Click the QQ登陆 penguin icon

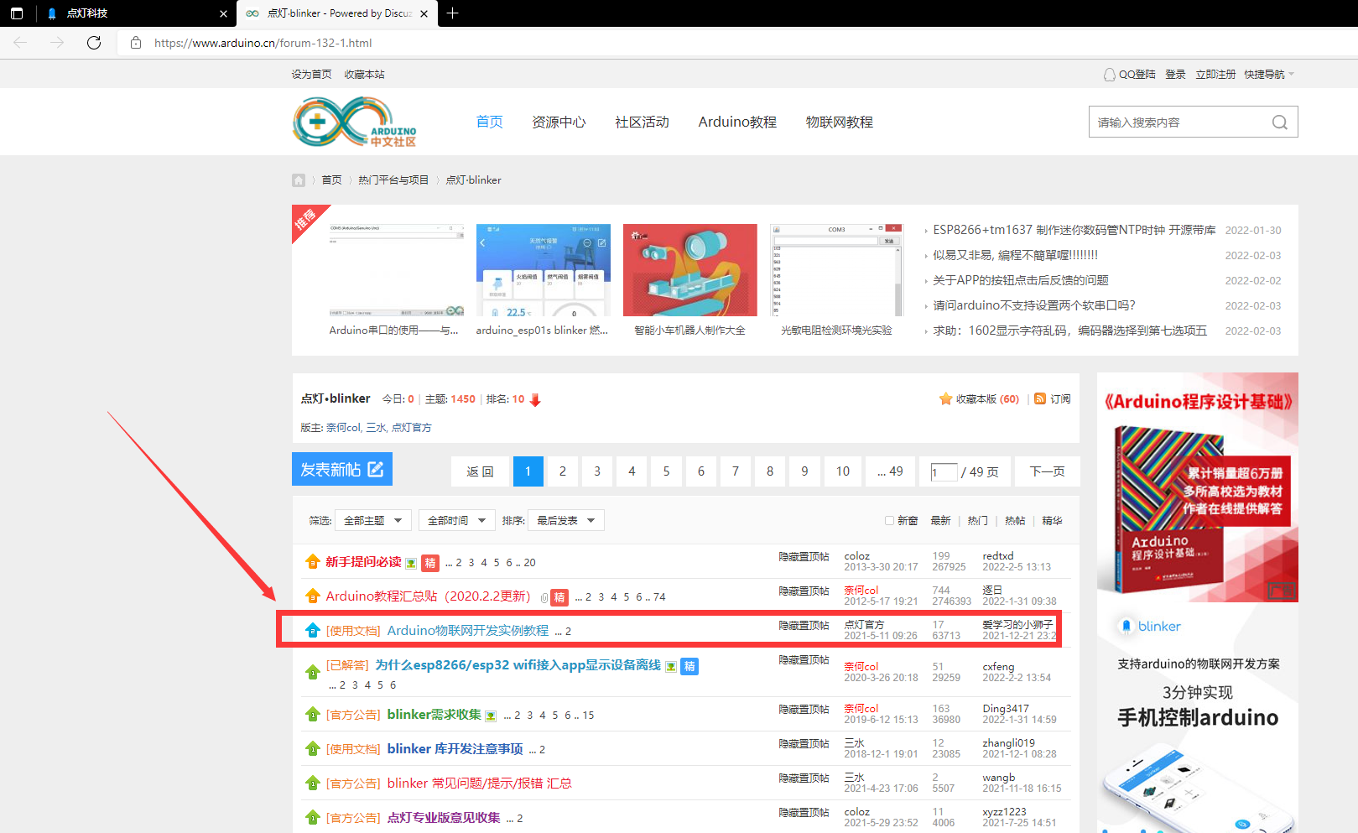[1109, 75]
